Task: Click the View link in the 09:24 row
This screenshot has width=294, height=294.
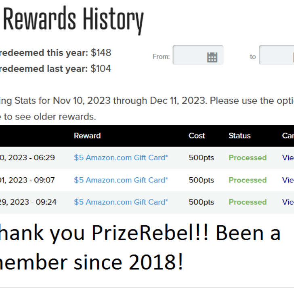Action: point(288,202)
